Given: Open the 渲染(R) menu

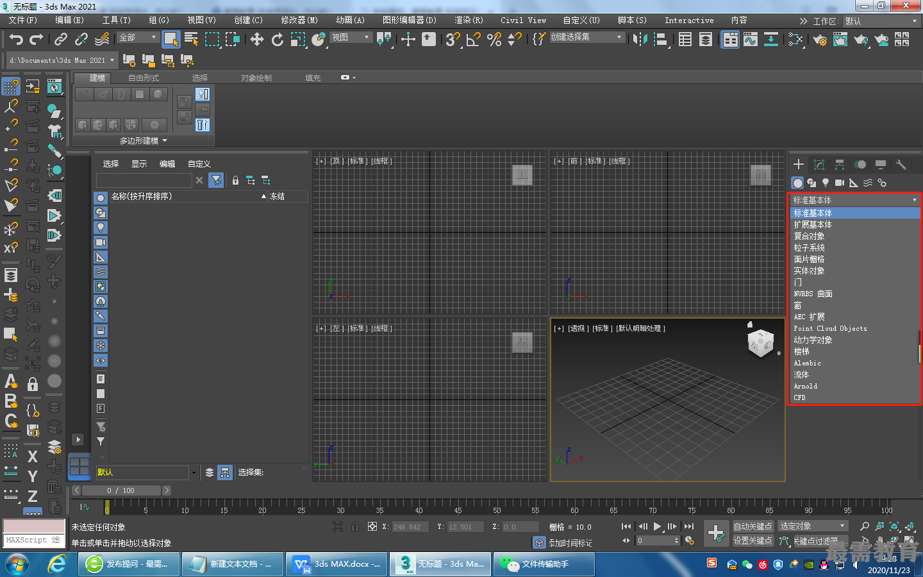Looking at the screenshot, I should click(469, 21).
